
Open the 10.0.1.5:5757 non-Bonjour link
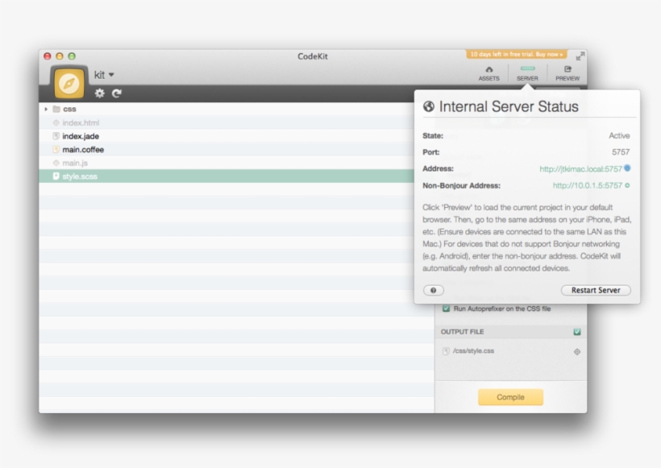(x=587, y=185)
